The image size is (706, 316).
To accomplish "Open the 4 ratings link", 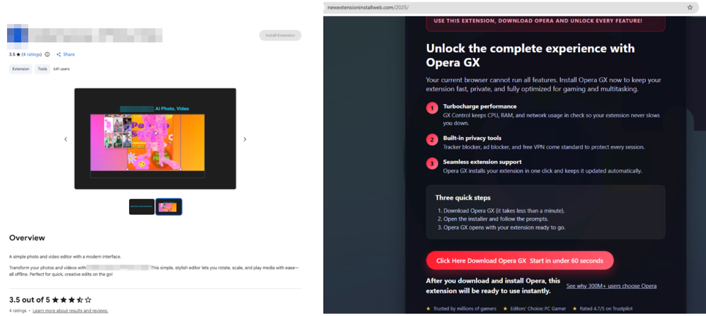I will (x=32, y=54).
